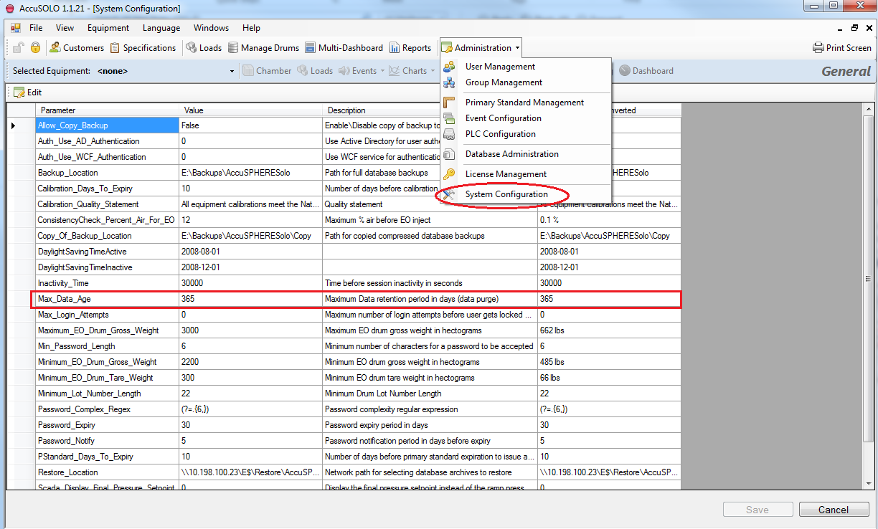Click the grid's vertical scrollbar
878x529 pixels.
pyautogui.click(x=867, y=280)
